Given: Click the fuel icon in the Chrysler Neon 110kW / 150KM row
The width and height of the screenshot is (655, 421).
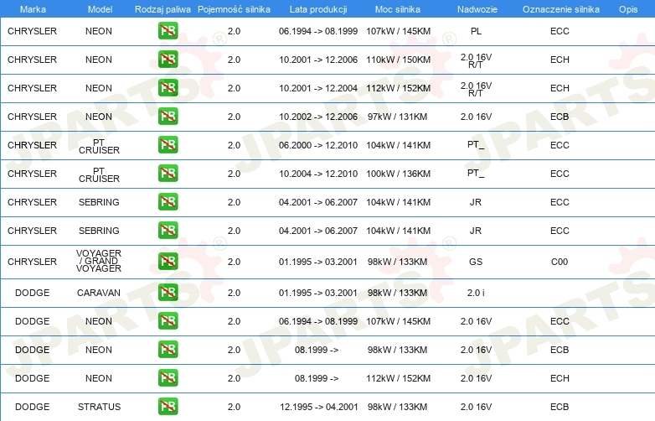Looking at the screenshot, I should (168, 60).
